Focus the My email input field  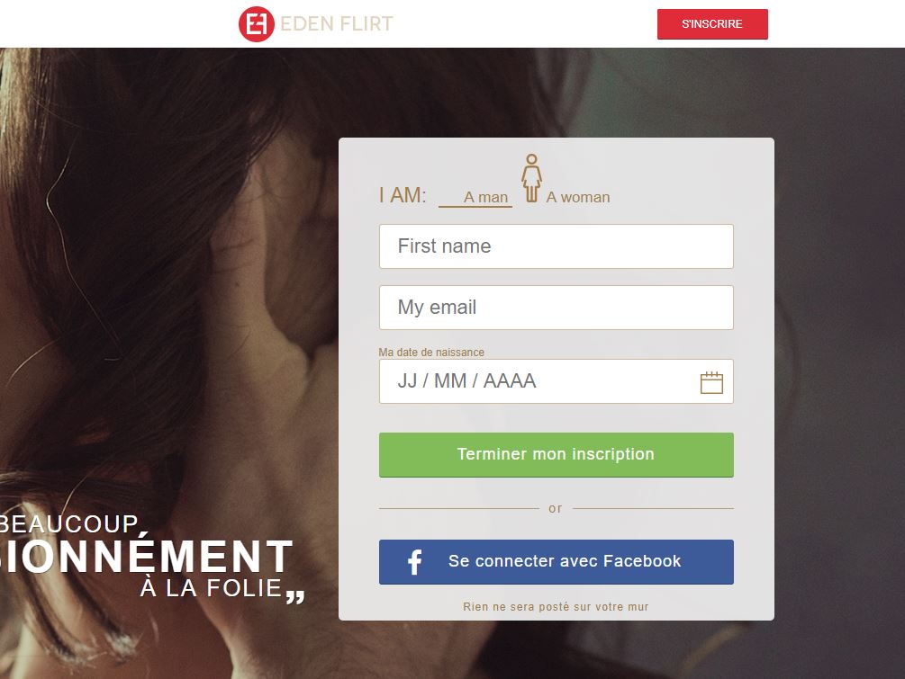point(557,308)
